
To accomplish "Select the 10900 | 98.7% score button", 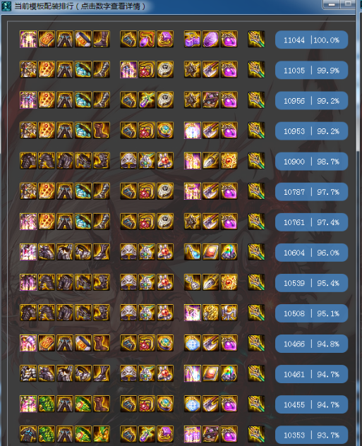I will pos(311,162).
